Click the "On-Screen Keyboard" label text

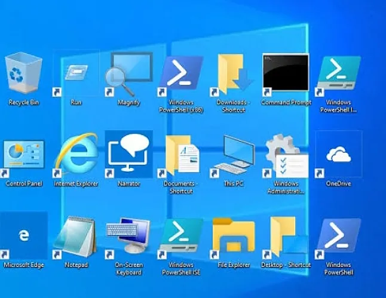click(128, 269)
